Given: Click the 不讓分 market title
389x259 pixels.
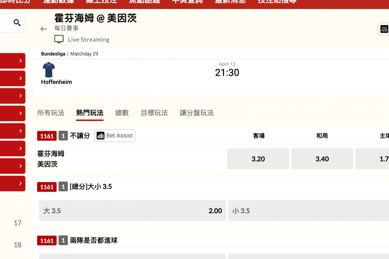Looking at the screenshot, I should [x=80, y=135].
